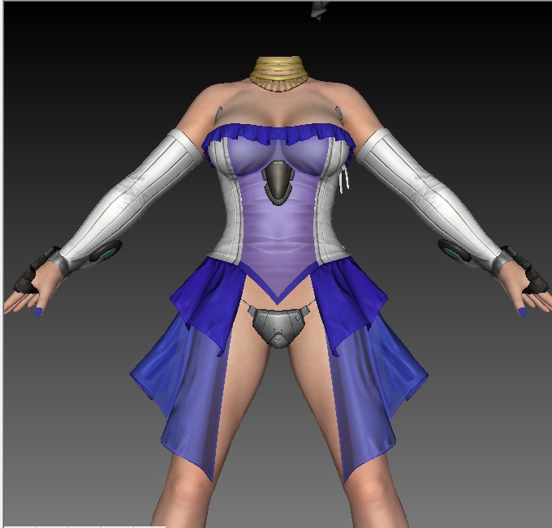The width and height of the screenshot is (552, 528).
Task: Click the silver metal belt buckle piece
Action: click(x=278, y=326)
